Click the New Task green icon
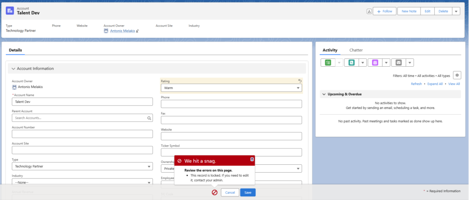Screen dimensions: 469x200 pos(328,63)
